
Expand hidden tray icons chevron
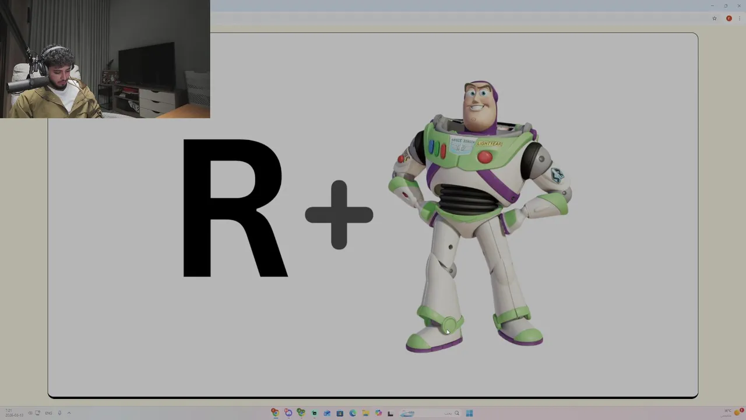point(69,413)
